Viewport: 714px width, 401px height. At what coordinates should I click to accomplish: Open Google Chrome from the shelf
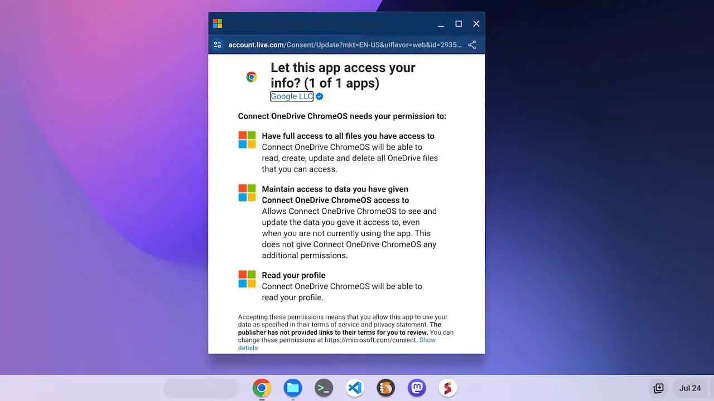tap(262, 388)
